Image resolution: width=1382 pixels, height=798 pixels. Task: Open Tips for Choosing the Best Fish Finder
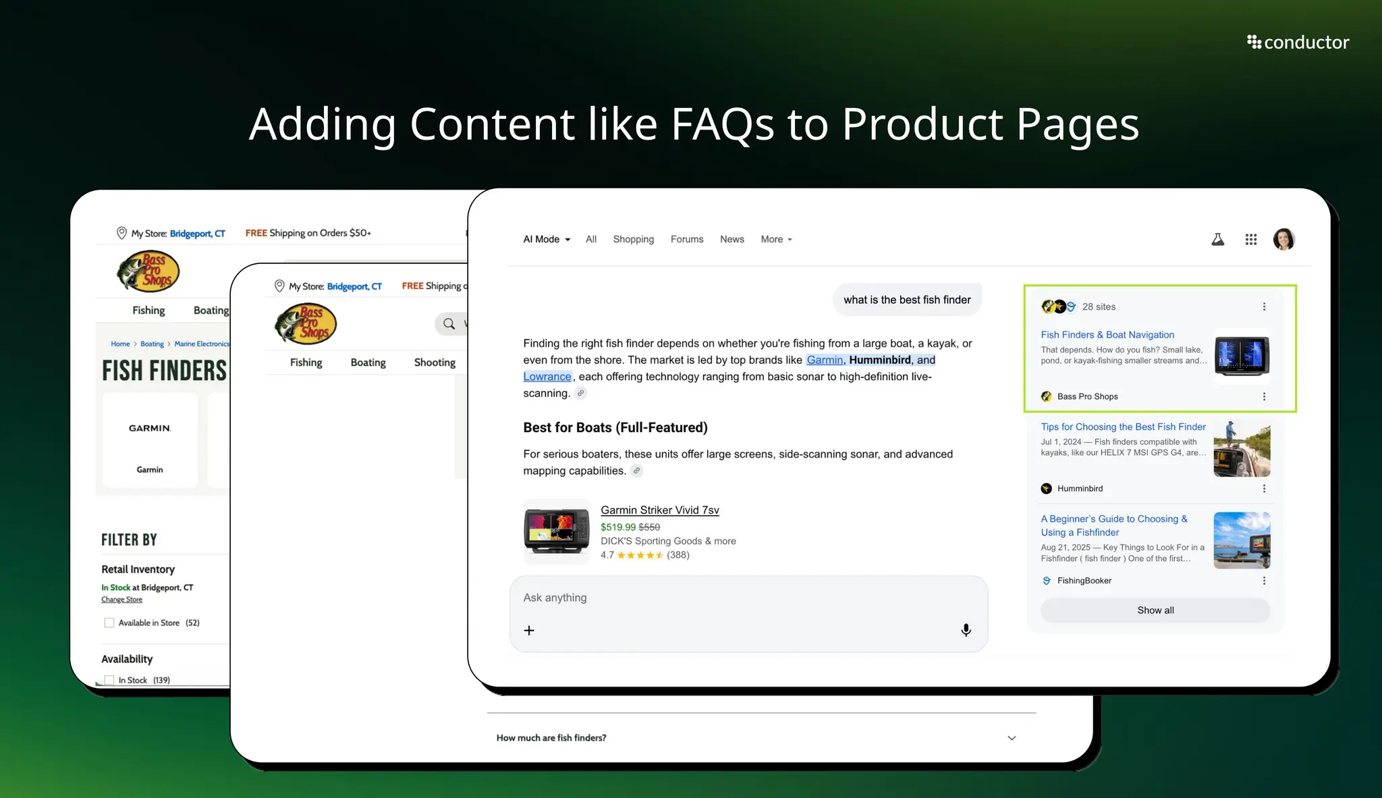(x=1123, y=427)
